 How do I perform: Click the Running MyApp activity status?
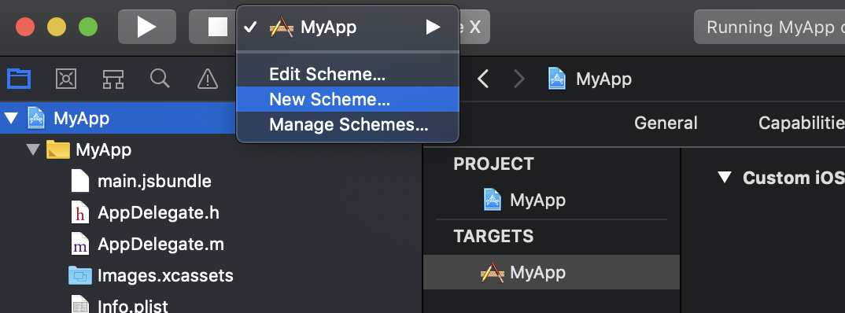click(769, 27)
